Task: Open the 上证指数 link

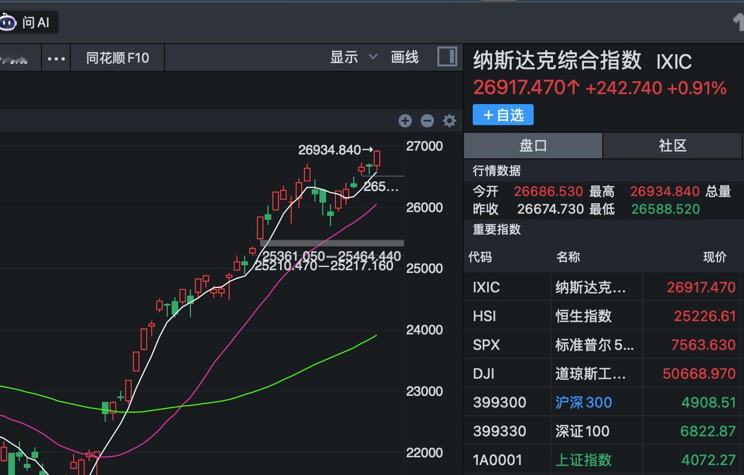Action: coord(583,460)
